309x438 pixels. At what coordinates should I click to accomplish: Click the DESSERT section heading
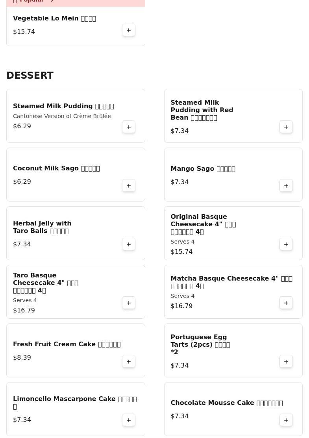coord(30,76)
